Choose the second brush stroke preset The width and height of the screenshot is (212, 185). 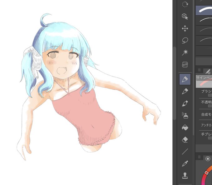coord(204,20)
